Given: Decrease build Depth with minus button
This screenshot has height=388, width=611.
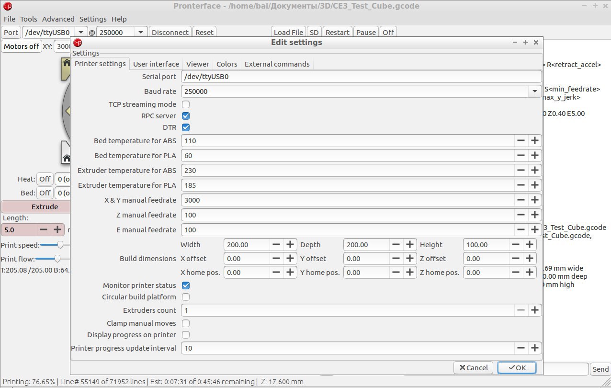Looking at the screenshot, I should (396, 245).
